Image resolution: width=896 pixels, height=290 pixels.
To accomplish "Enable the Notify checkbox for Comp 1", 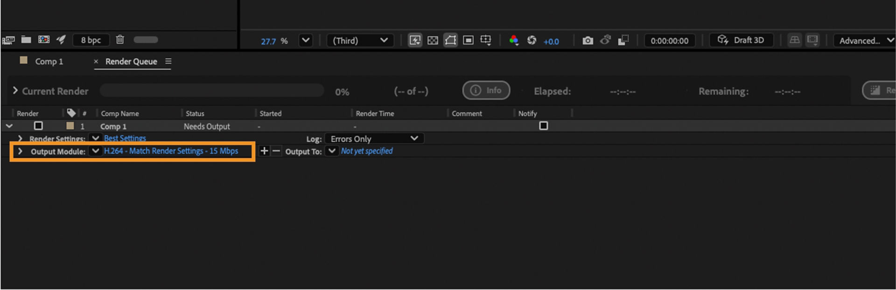I will [x=543, y=126].
